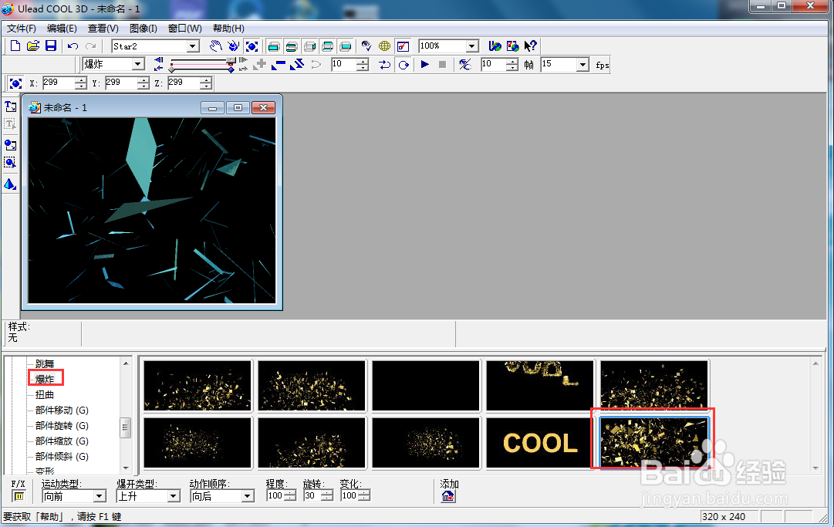Select the resize tool in the main toolbar

click(252, 46)
